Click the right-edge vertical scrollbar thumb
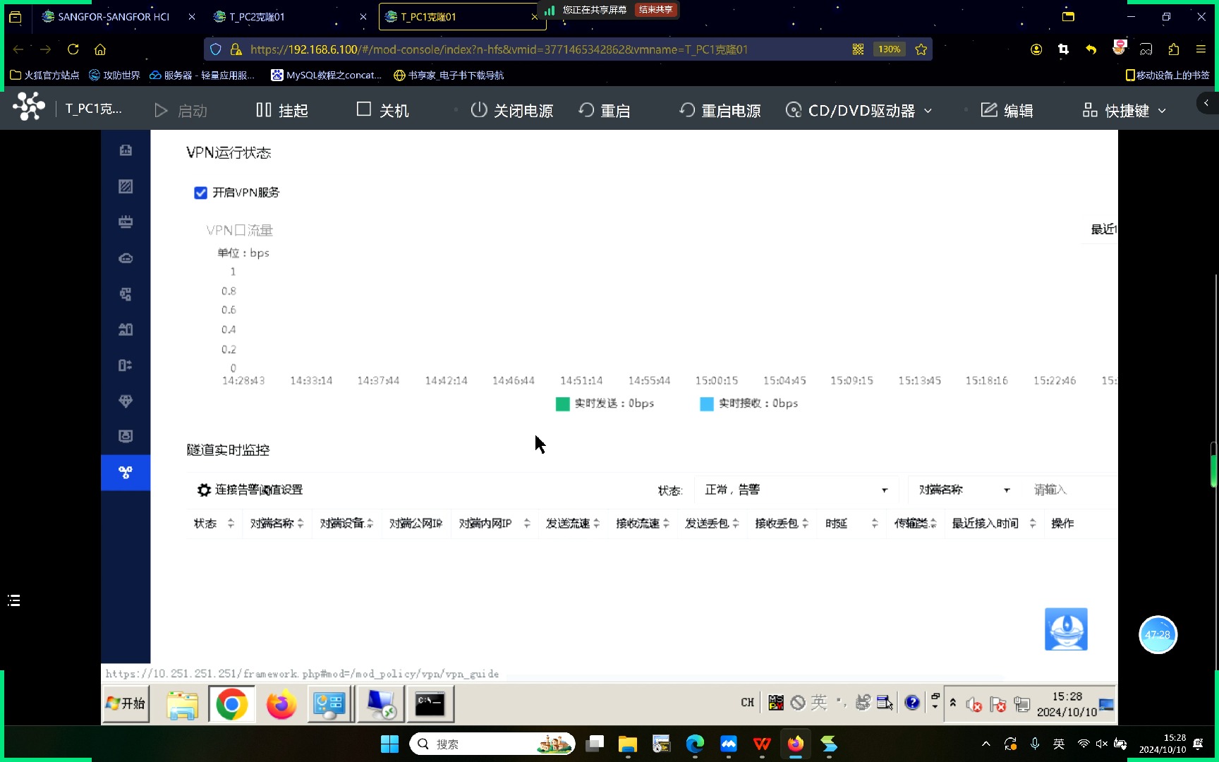1219x762 pixels. [x=1214, y=464]
